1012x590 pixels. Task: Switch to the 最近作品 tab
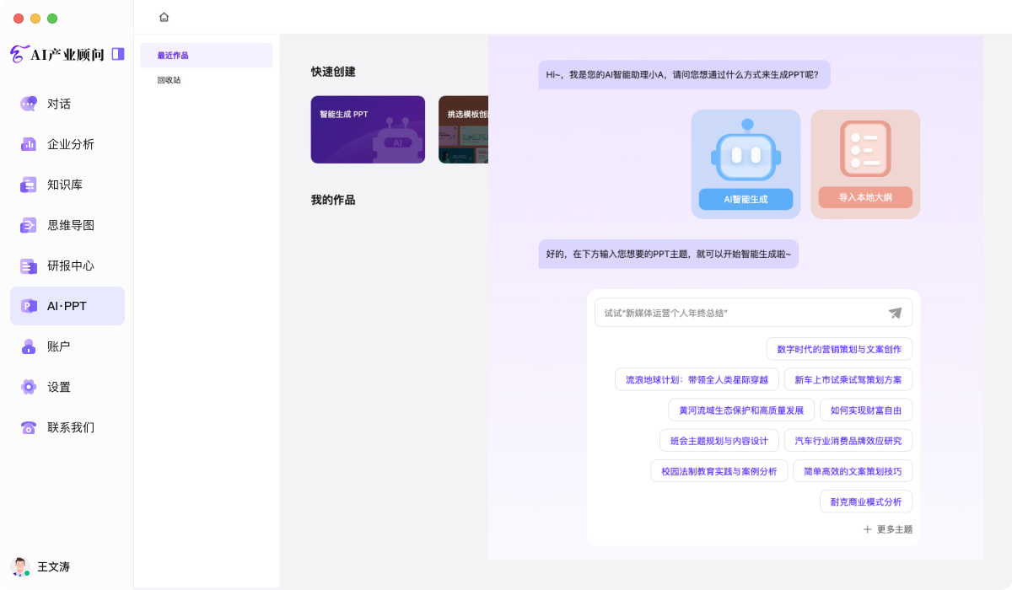172,55
